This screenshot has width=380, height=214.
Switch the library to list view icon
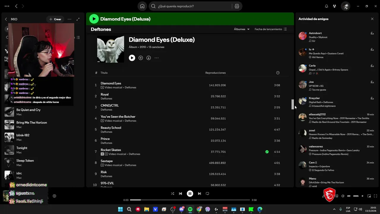point(78,37)
